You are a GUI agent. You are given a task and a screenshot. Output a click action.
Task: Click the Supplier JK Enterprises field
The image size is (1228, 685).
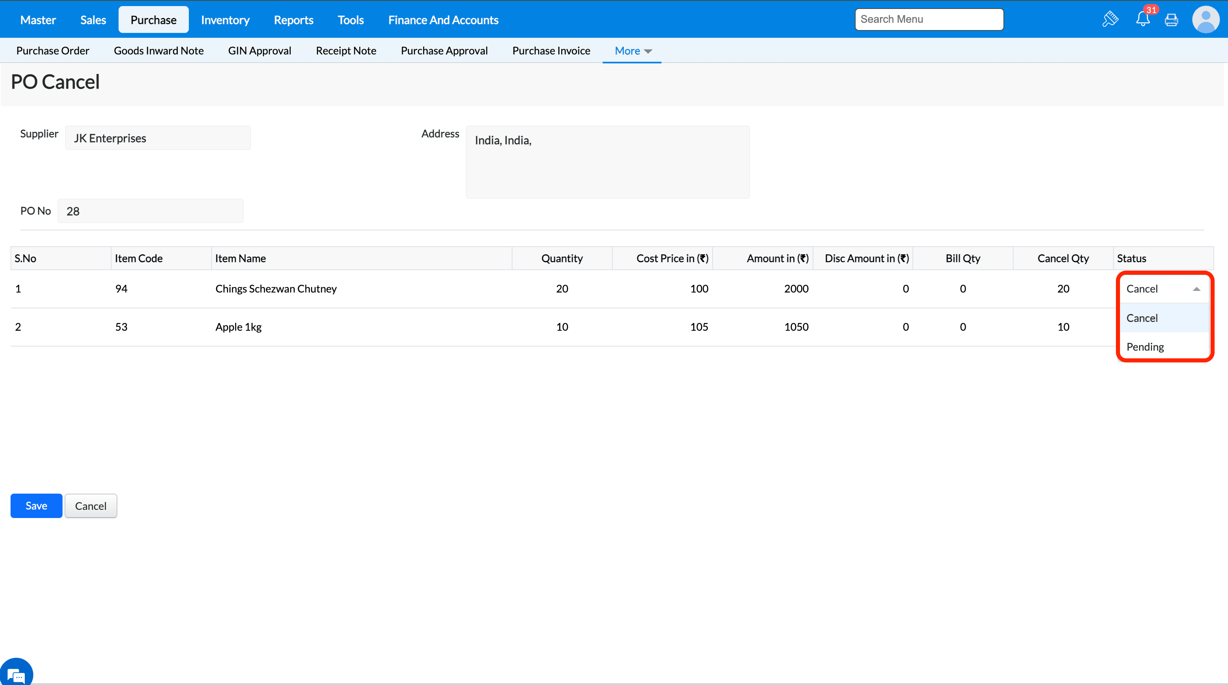pos(157,138)
